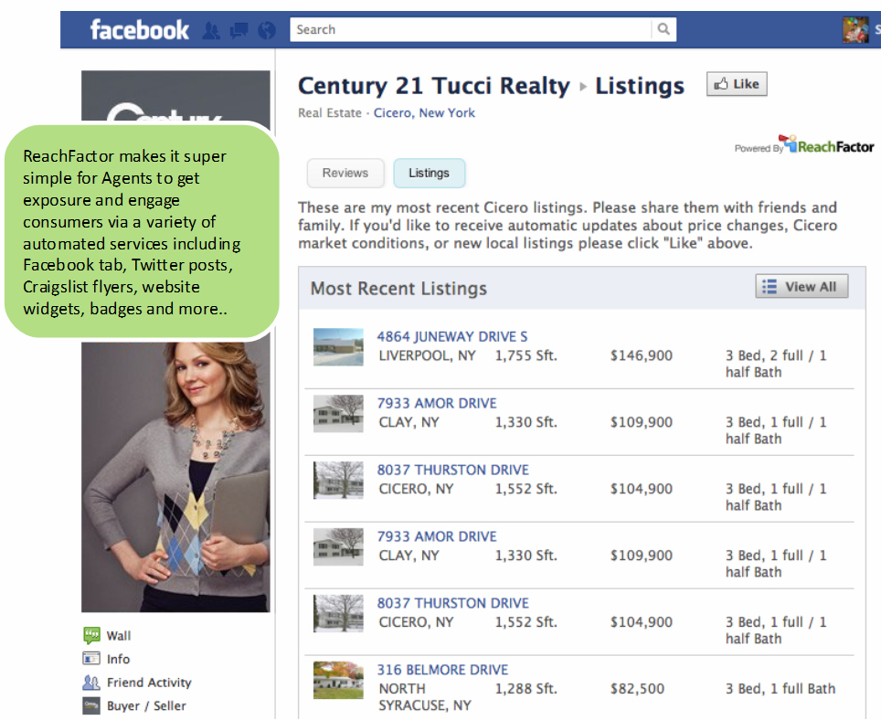Click the LIVERPOOL, NY location text
Image resolution: width=881 pixels, height=720 pixels.
pyautogui.click(x=427, y=355)
